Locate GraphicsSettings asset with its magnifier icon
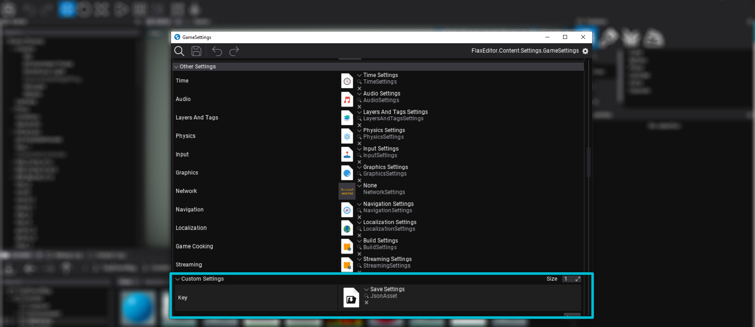This screenshot has height=327, width=755. 359,174
